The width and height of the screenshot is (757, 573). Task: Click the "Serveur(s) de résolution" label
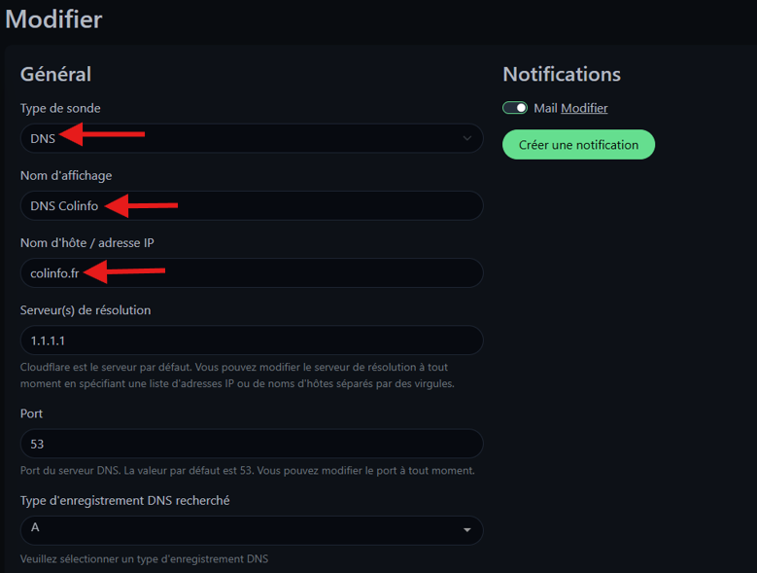coord(86,309)
